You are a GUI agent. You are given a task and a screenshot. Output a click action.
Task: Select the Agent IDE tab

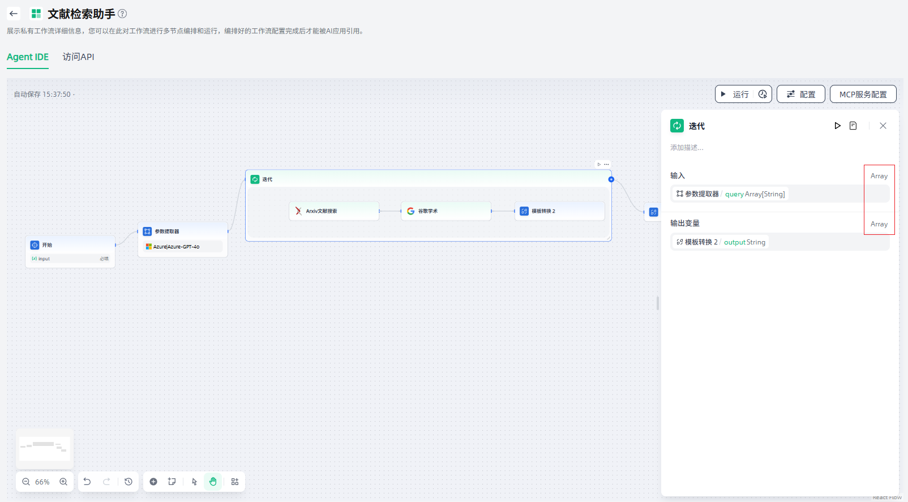[28, 57]
